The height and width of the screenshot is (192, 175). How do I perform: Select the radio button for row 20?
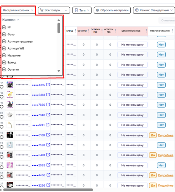coord(2,117)
